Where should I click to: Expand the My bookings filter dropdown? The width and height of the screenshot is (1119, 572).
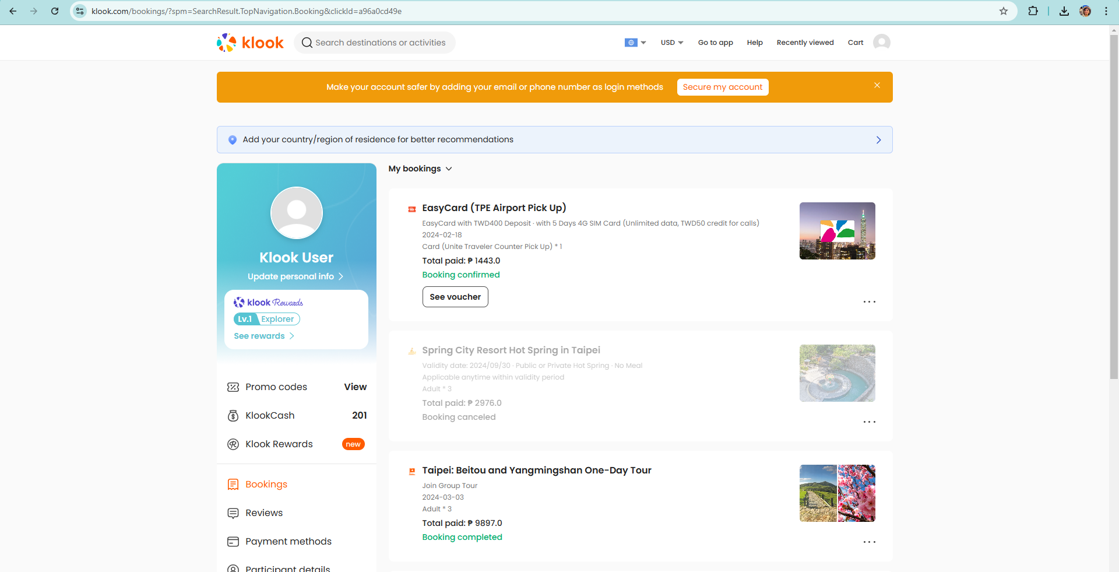(x=420, y=169)
